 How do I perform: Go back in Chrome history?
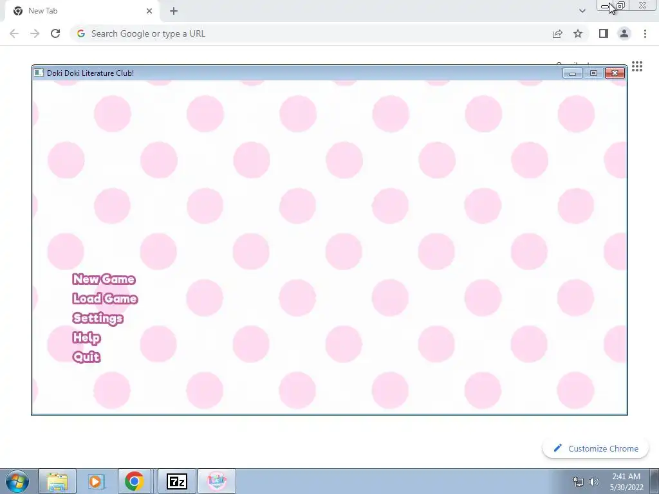click(x=14, y=33)
